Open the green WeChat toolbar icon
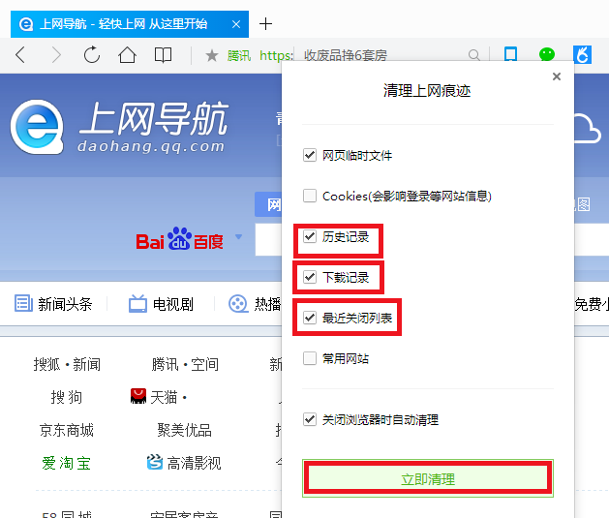Viewport: 609px width, 518px height. (x=547, y=54)
